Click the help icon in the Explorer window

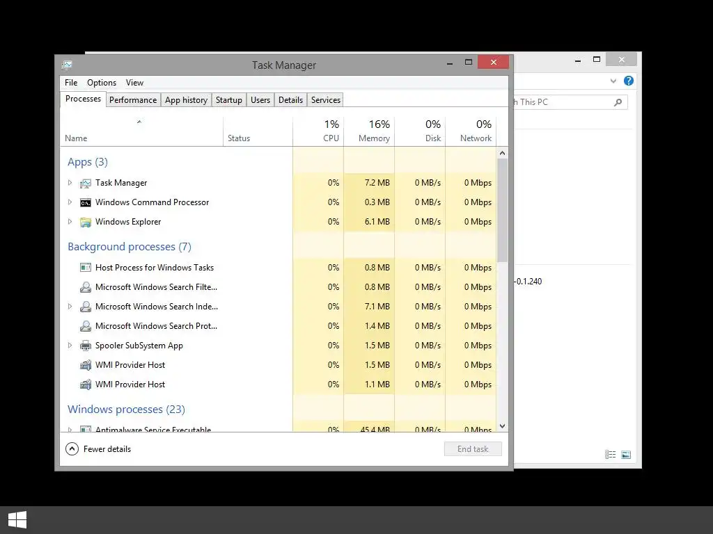[629, 81]
